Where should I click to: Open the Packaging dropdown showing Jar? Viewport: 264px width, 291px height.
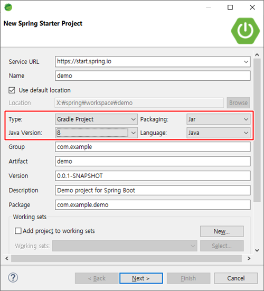click(x=219, y=119)
